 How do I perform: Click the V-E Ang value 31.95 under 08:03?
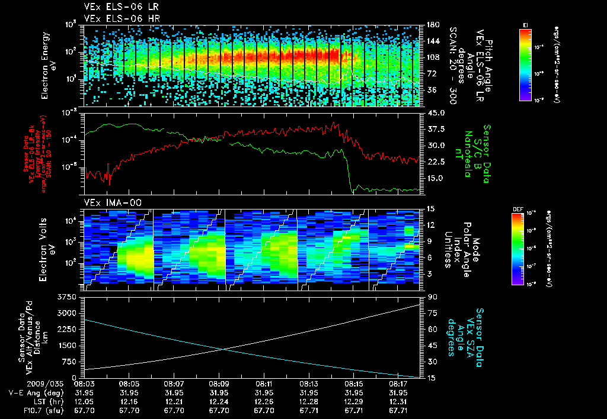point(84,393)
